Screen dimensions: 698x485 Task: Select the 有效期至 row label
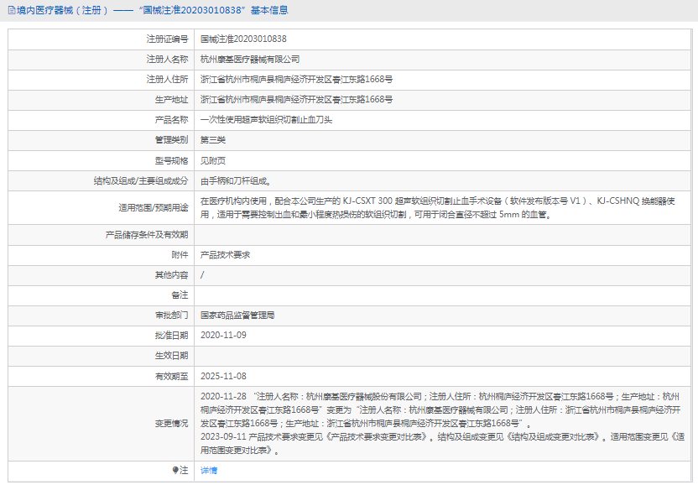coord(171,376)
